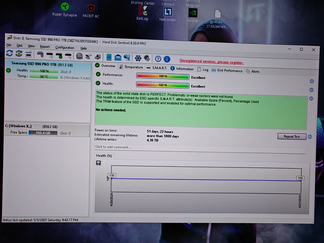Open ExitLag desktop icon
Screen dimensions: 324x243
[x=142, y=13]
